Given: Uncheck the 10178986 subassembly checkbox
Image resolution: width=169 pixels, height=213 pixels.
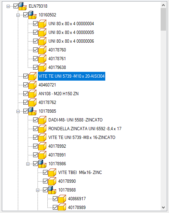Looking at the screenshot, I should 36,163.
